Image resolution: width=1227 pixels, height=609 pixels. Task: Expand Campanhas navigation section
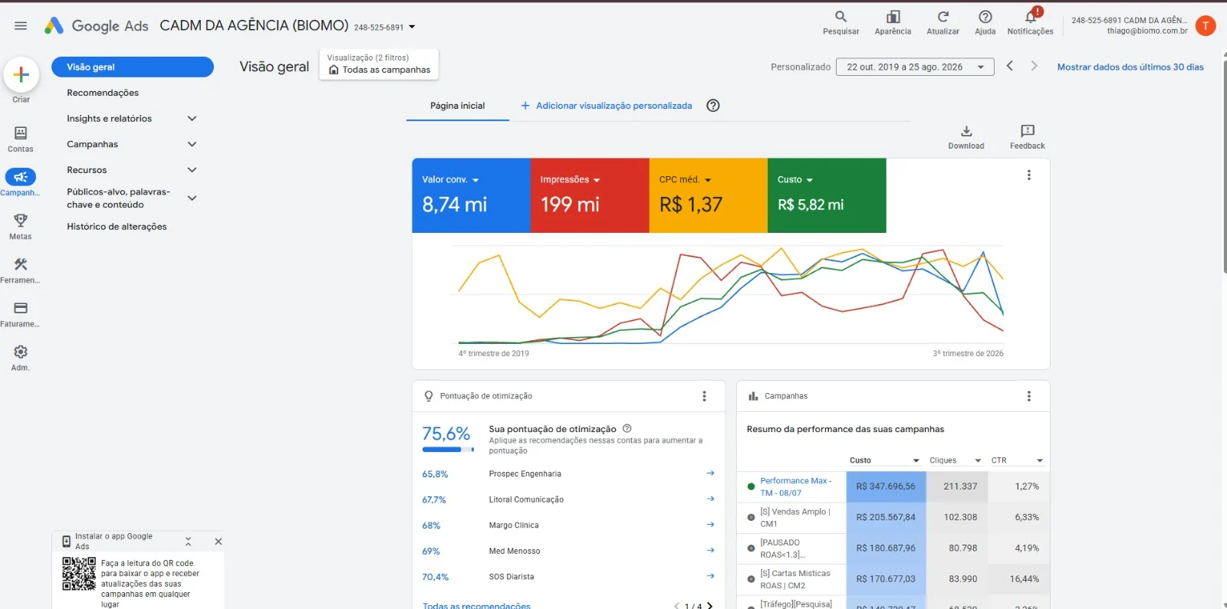coord(192,144)
